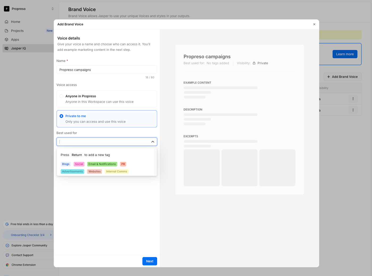Viewport: 372px width, 276px height.
Task: Click the first excerpt placeholder card
Action: (x=202, y=168)
